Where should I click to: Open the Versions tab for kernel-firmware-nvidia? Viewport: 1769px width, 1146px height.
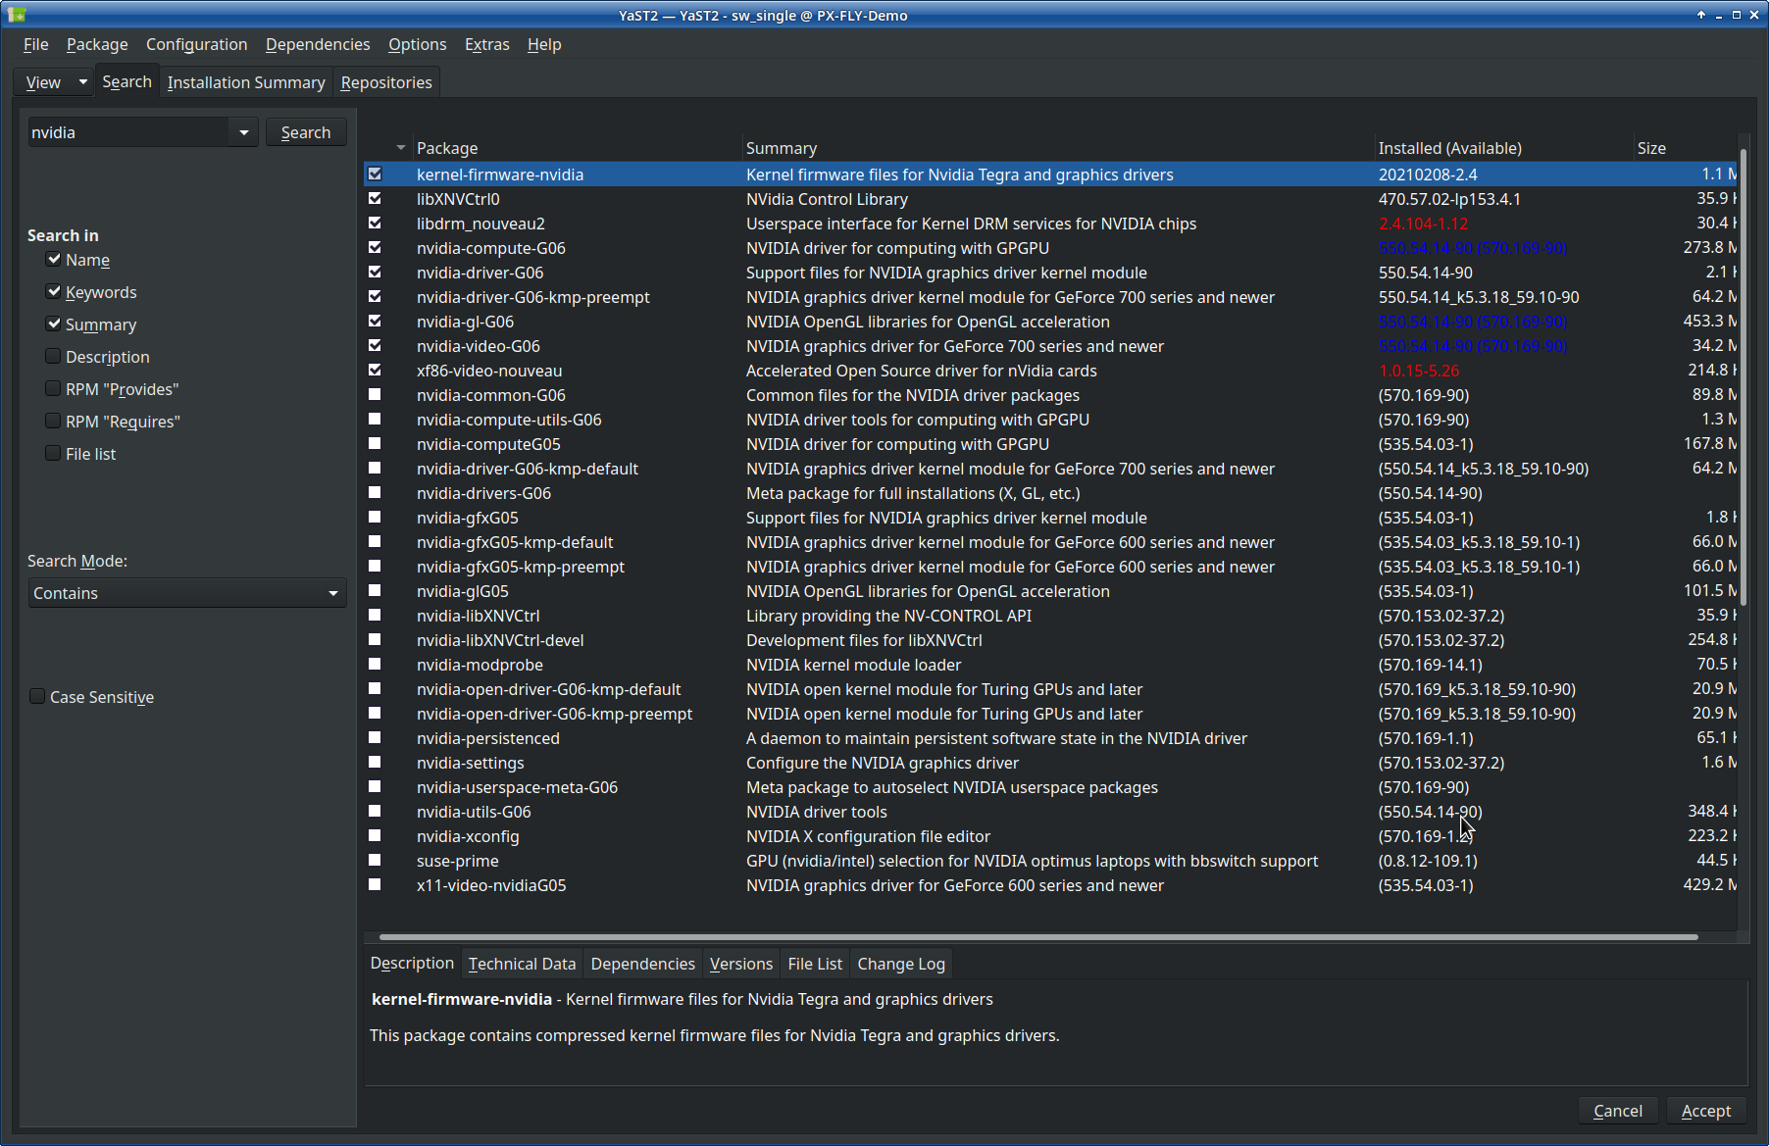point(740,963)
